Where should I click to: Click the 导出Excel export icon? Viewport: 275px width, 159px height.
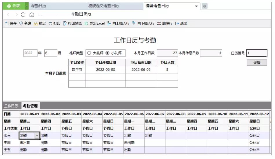(86, 23)
